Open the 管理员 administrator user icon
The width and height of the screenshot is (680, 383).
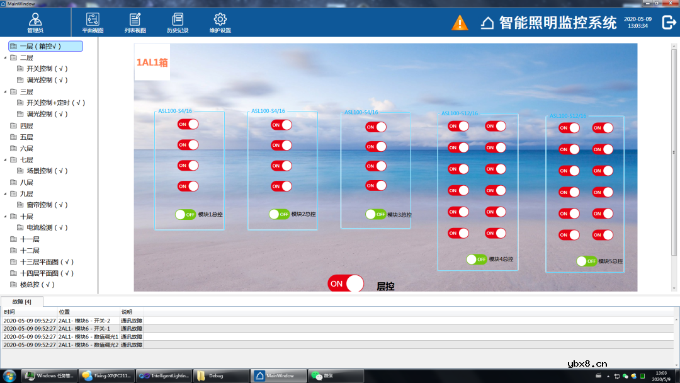click(x=35, y=22)
